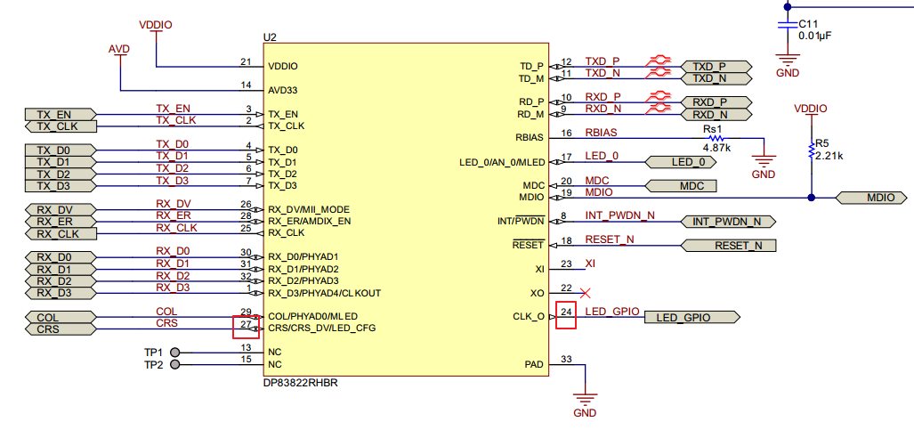Select the VDDIO power symbol feeding pin 21
Screen dimensions: 914x438
coord(156,30)
